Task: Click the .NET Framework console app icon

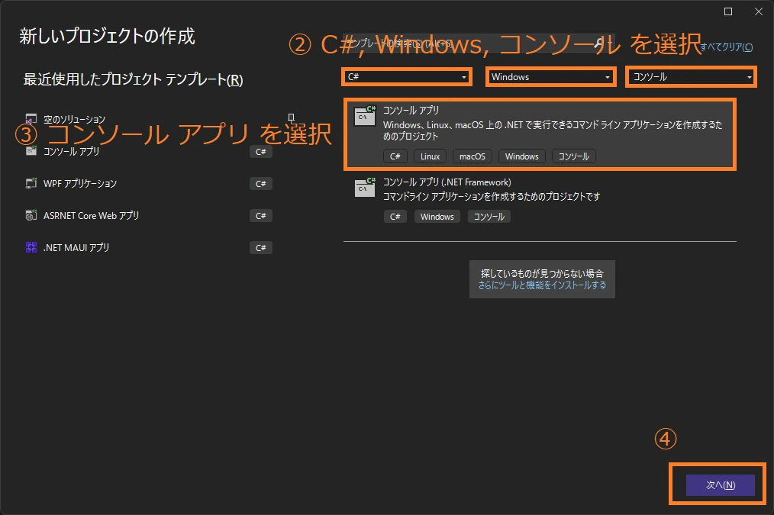Action: (x=365, y=188)
